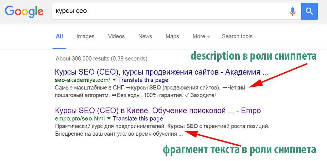The image size is (327, 161).
Task: Switch to the Images tab
Action: click(x=85, y=37)
